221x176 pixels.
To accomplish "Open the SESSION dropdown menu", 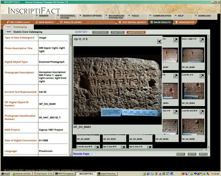I will pyautogui.click(x=42, y=16).
